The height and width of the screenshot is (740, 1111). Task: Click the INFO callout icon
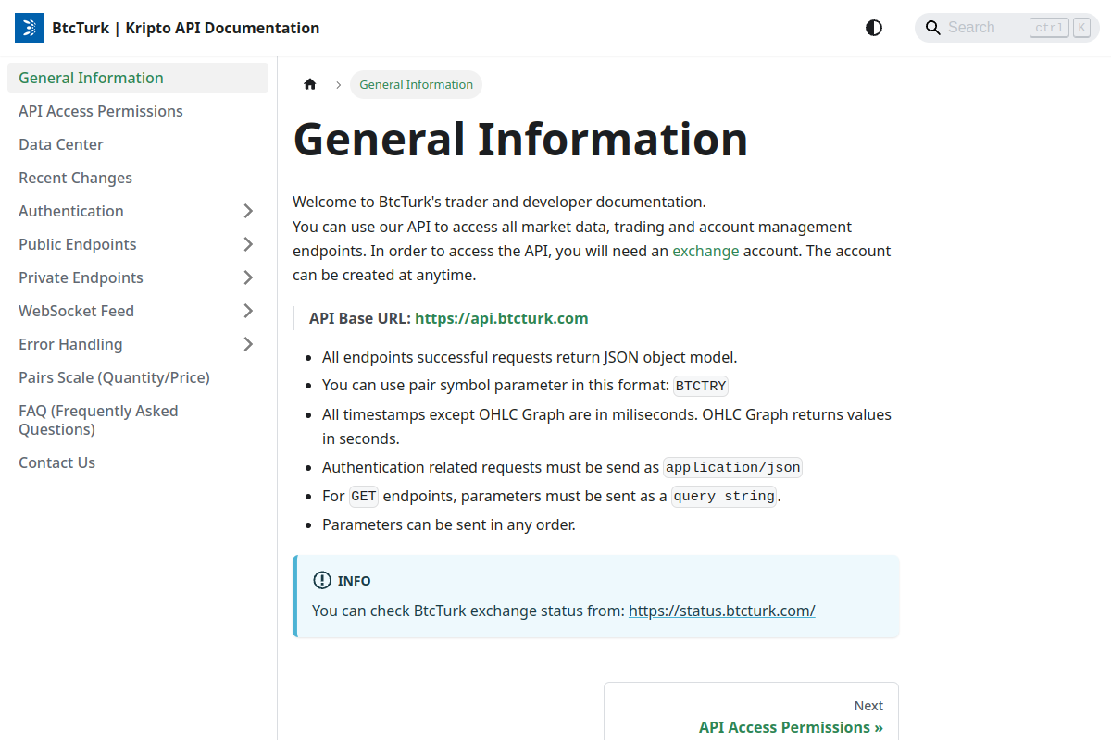pos(322,581)
